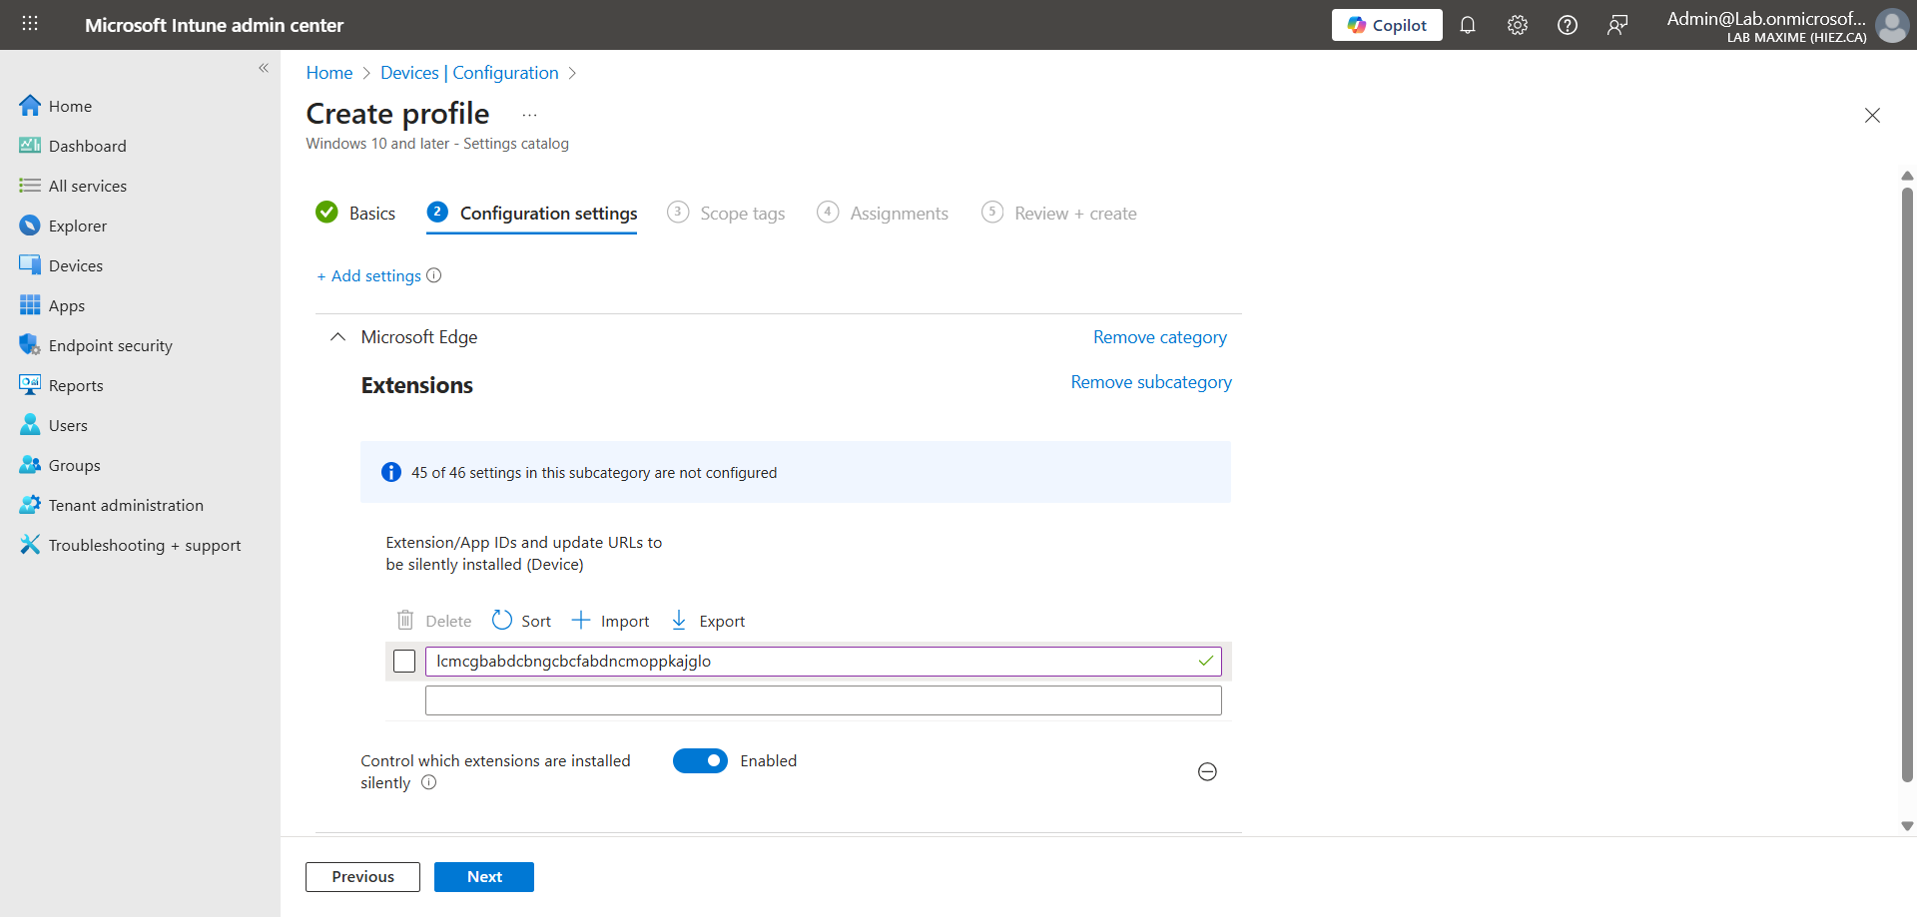This screenshot has height=917, width=1917.
Task: Click the Remove subcategory link
Action: 1150,382
